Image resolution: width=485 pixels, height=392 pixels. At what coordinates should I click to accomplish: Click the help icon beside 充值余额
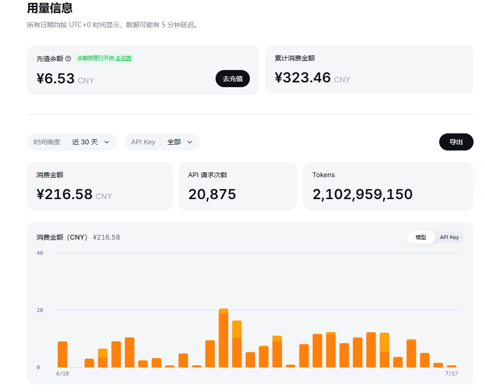[x=68, y=59]
